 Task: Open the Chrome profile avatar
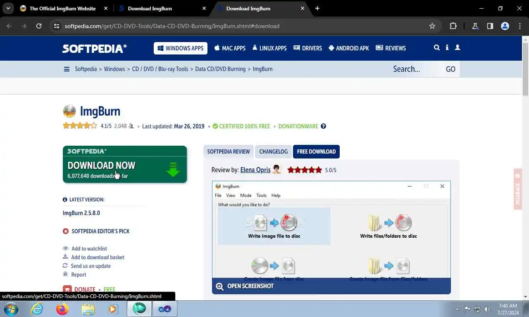[x=505, y=26]
